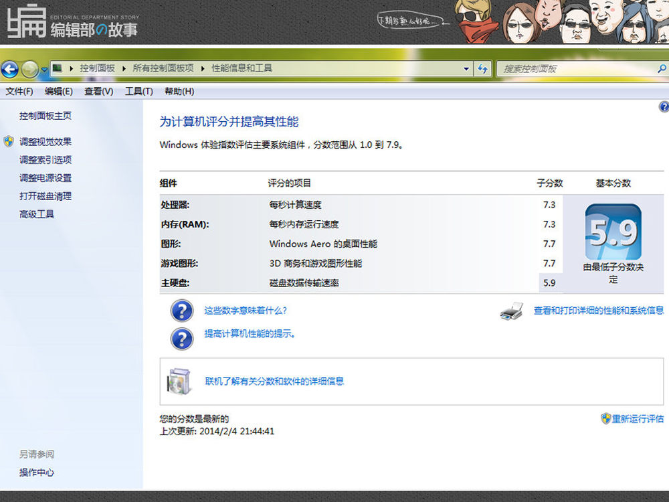Open 打开磁盘清理 in the left sidebar
The height and width of the screenshot is (502, 669).
[x=45, y=196]
